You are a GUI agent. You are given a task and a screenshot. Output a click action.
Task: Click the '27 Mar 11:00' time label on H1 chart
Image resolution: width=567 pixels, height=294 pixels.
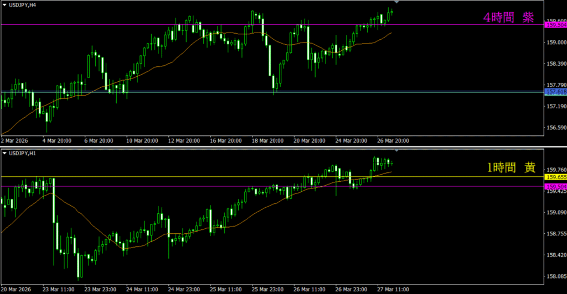click(x=392, y=289)
